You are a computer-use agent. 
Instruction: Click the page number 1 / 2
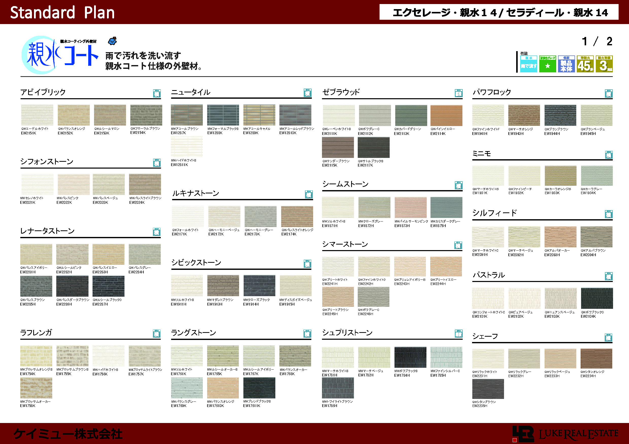tap(597, 42)
